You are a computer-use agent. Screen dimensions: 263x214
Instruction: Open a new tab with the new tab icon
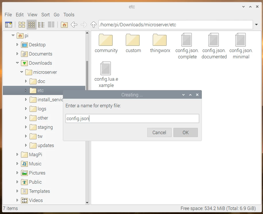pos(9,25)
